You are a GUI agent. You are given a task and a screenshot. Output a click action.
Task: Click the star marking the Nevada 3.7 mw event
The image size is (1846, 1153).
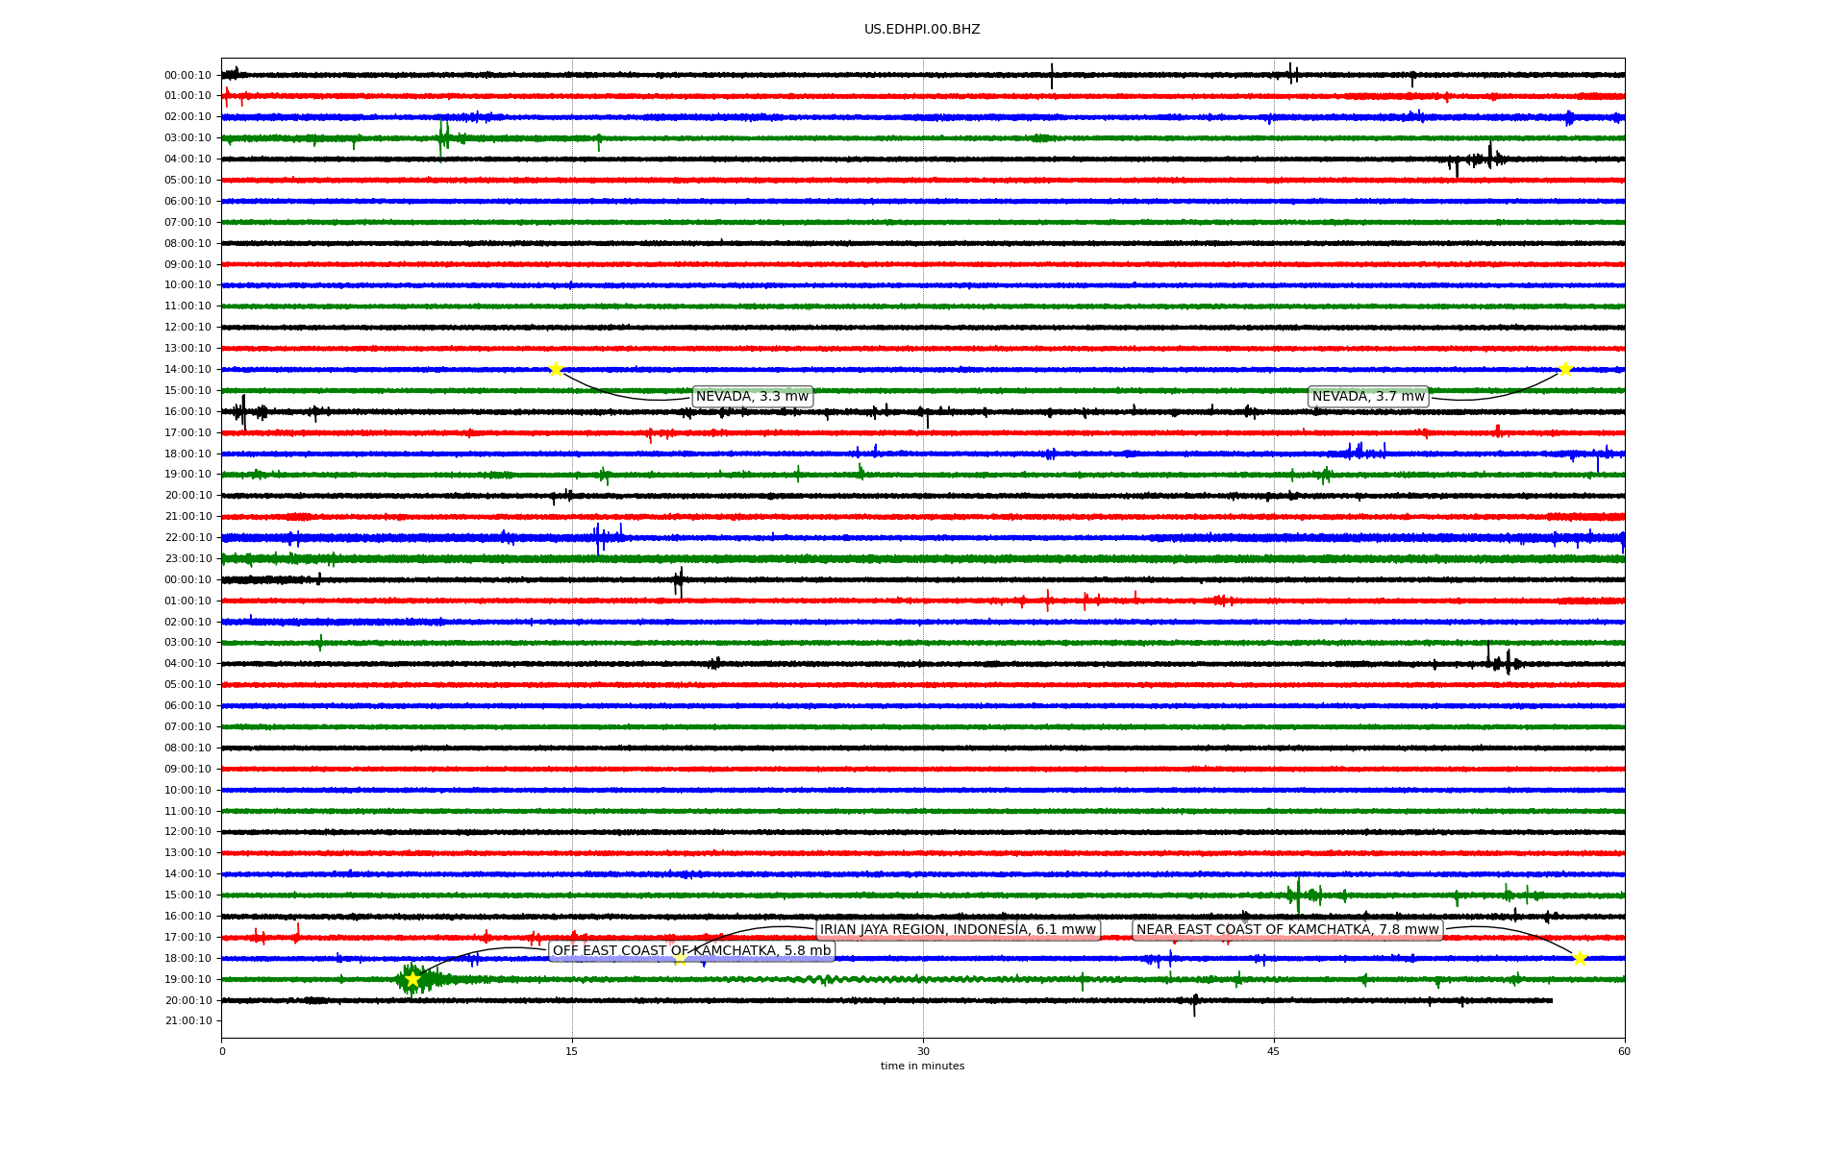(x=1565, y=369)
